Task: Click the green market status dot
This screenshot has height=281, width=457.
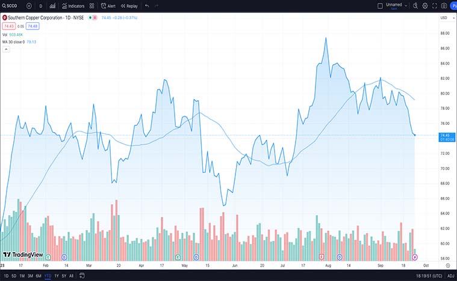Action: pos(90,18)
